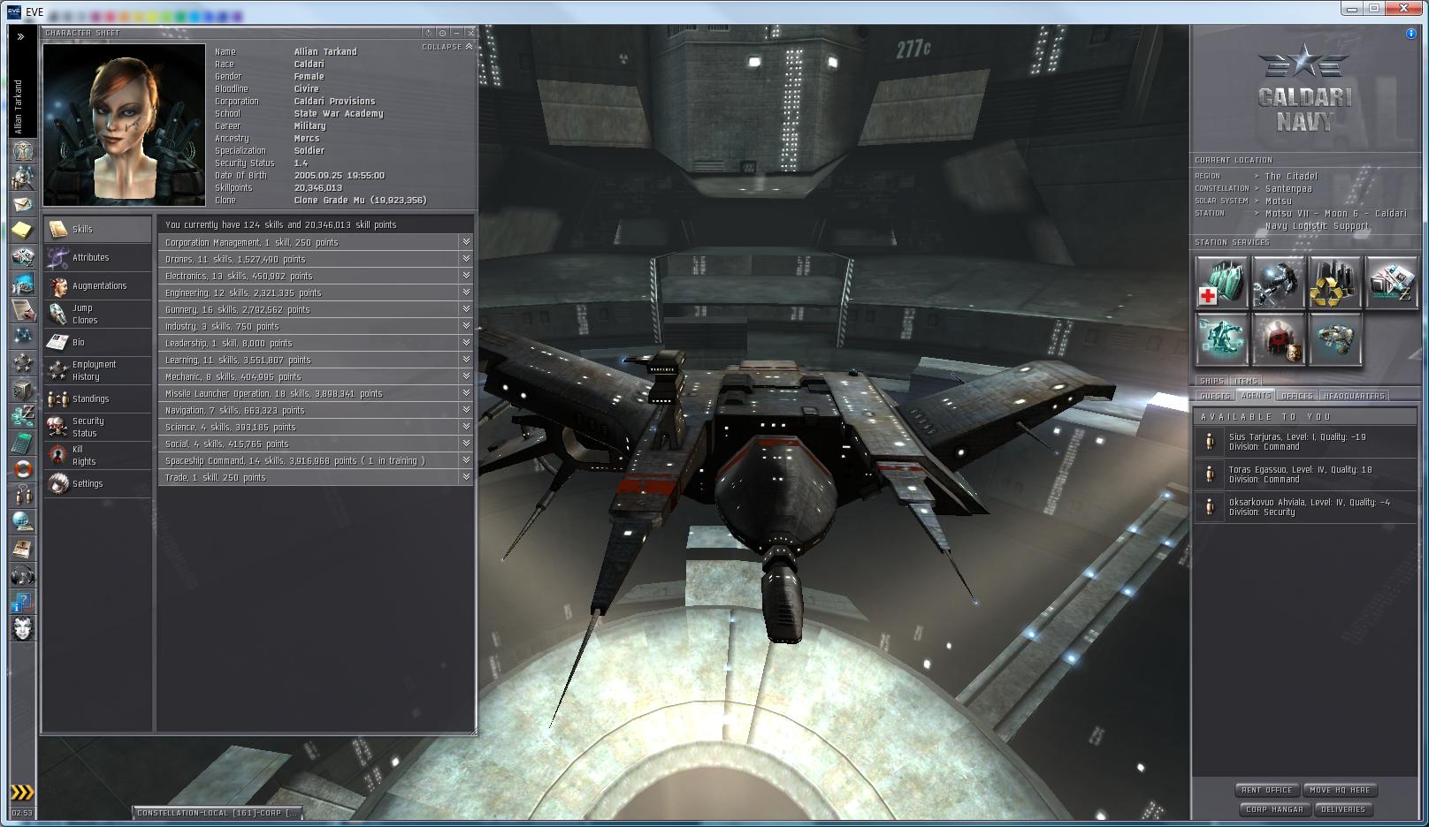
Task: View the Bio section
Action: tap(98, 342)
